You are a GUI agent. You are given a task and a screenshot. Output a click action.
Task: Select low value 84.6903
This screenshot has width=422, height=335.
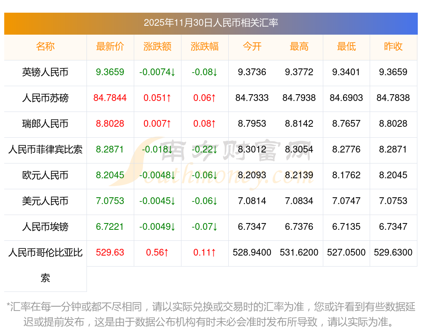pos(346,98)
